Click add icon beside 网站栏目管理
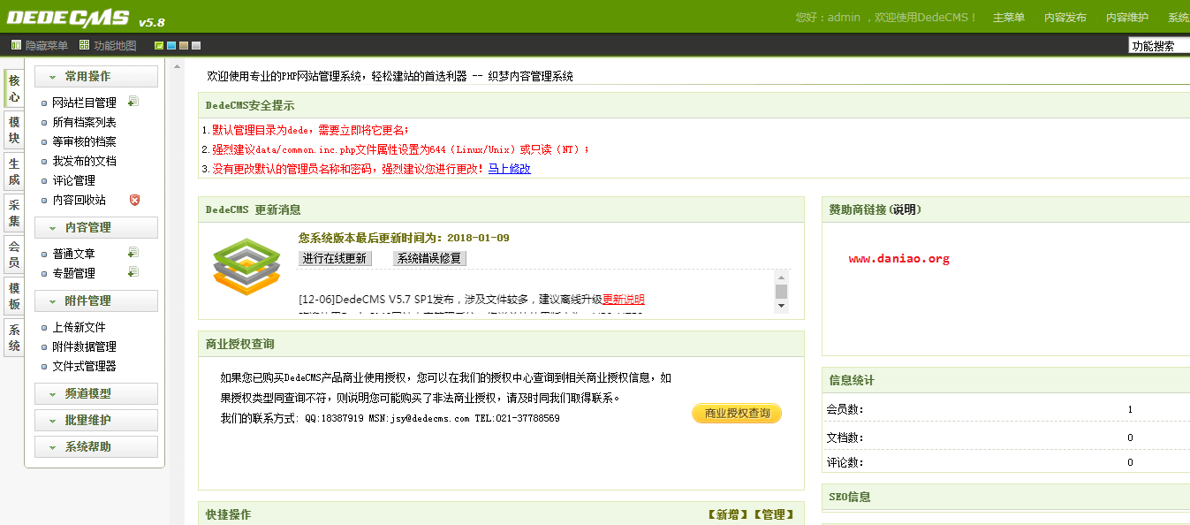This screenshot has width=1190, height=525. pyautogui.click(x=133, y=102)
